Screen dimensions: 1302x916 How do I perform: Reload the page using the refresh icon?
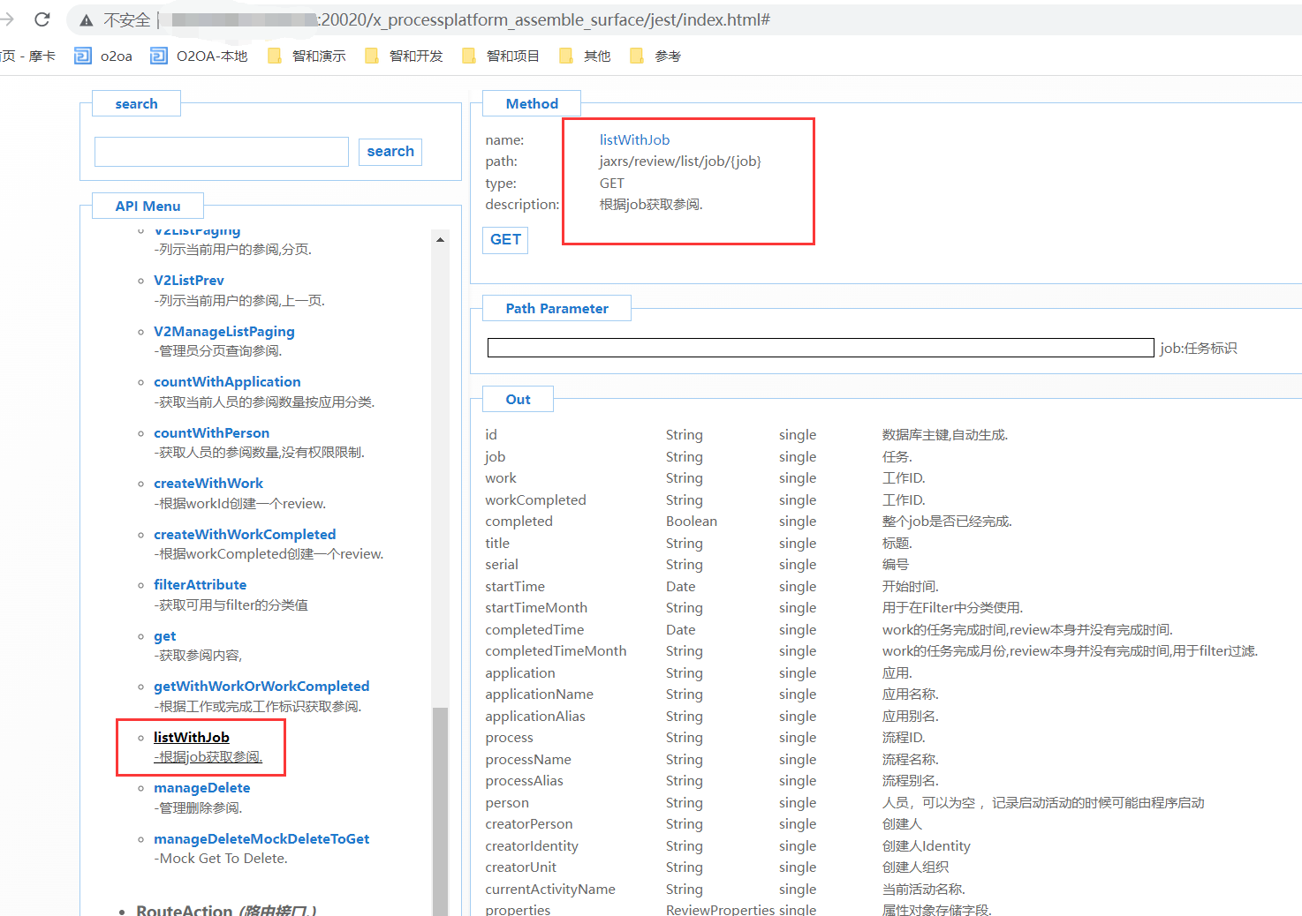click(42, 19)
